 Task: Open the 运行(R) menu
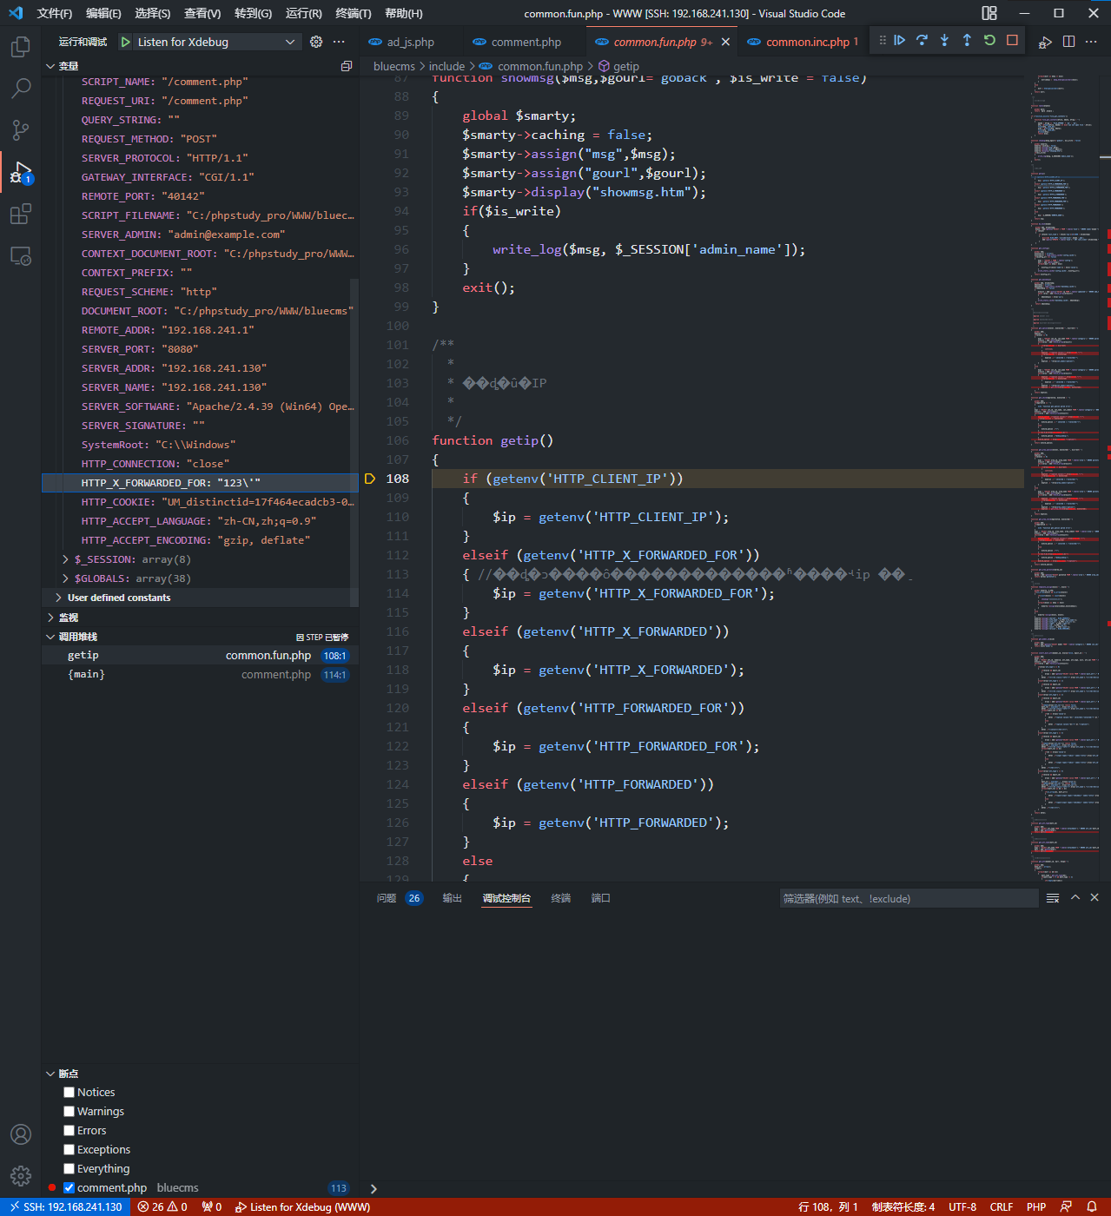click(x=304, y=13)
